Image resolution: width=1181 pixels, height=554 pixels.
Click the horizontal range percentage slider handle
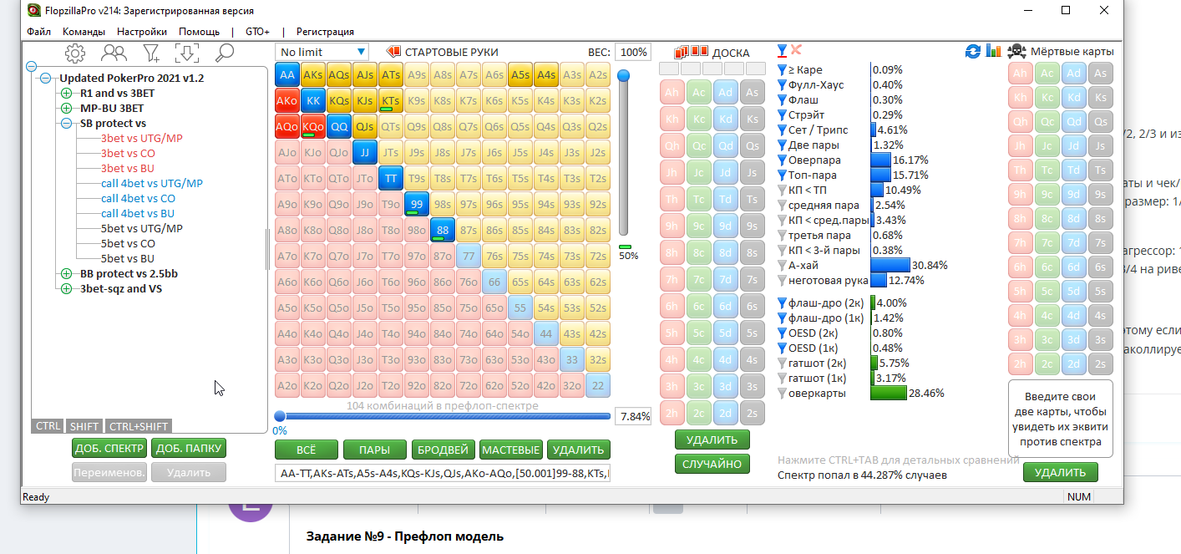click(280, 416)
